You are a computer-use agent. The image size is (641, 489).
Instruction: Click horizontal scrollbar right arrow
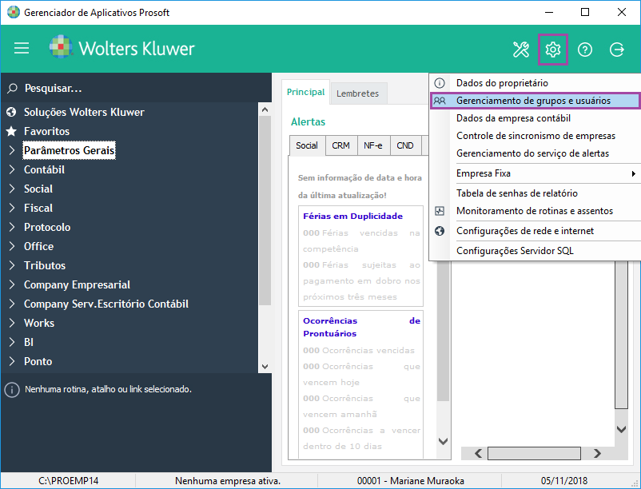(597, 454)
